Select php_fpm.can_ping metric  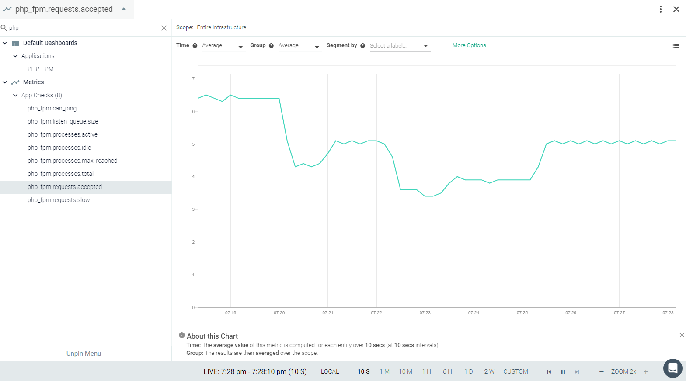pos(52,108)
